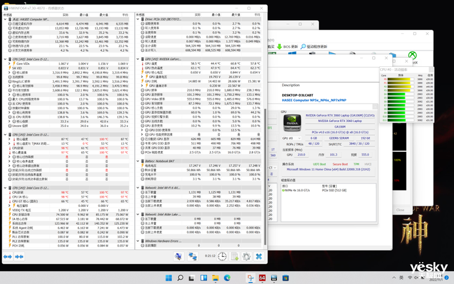This screenshot has height=284, width=454.
Task: Collapse the Drive: PCIe SSD sensor group
Action: point(137,19)
